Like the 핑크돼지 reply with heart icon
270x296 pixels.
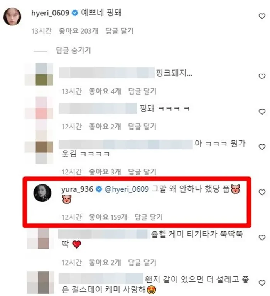(262, 76)
